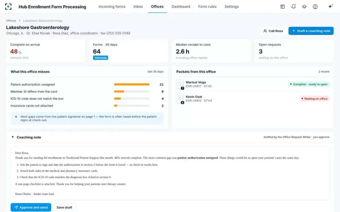Switch to Inbox tab
This screenshot has width=340, height=212.
(x=138, y=7)
